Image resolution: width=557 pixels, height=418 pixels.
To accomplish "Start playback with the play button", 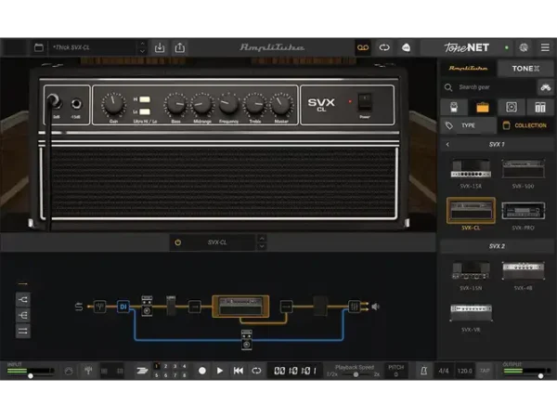I will (220, 371).
